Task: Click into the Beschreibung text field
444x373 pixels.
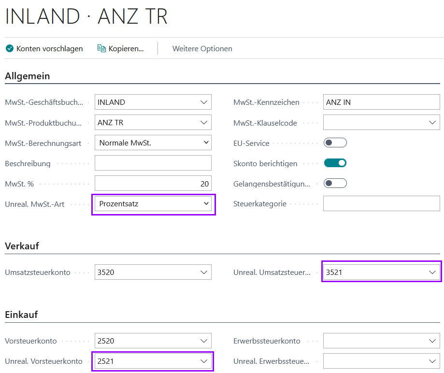Action: click(153, 163)
